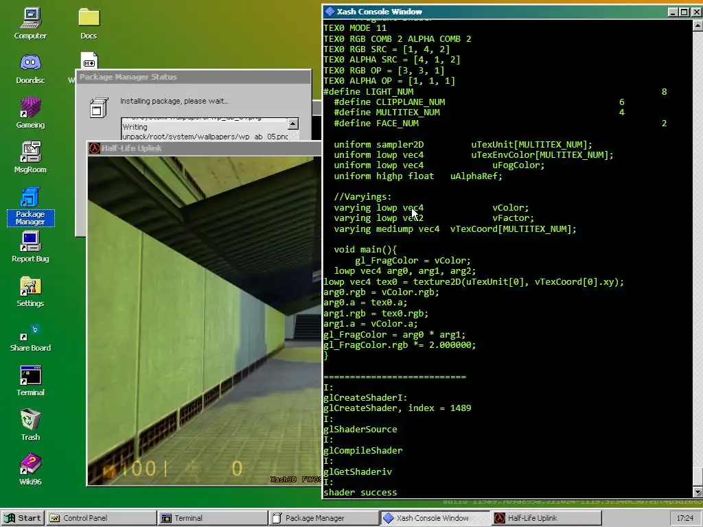The image size is (703, 527).
Task: Click the Xash Console title bar icon
Action: coord(330,12)
